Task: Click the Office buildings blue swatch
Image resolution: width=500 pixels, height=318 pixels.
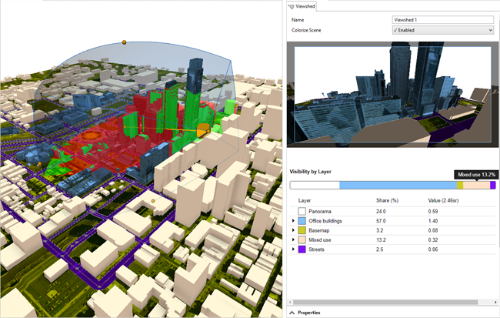Action: point(304,220)
